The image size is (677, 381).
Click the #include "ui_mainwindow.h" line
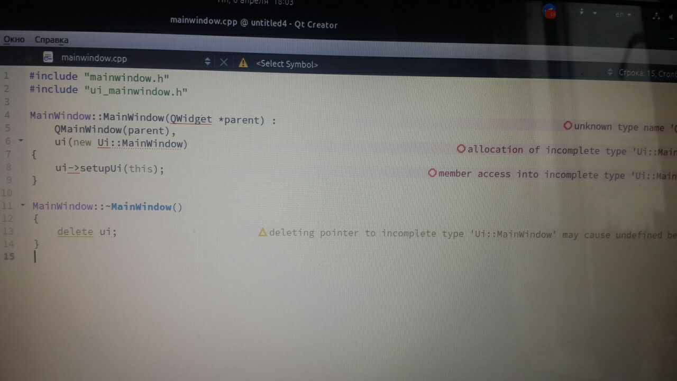108,90
